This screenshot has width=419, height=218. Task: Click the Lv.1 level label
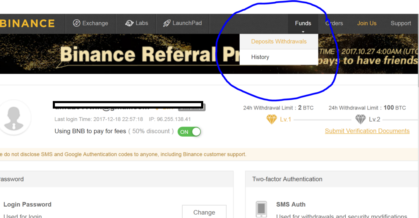(x=285, y=119)
